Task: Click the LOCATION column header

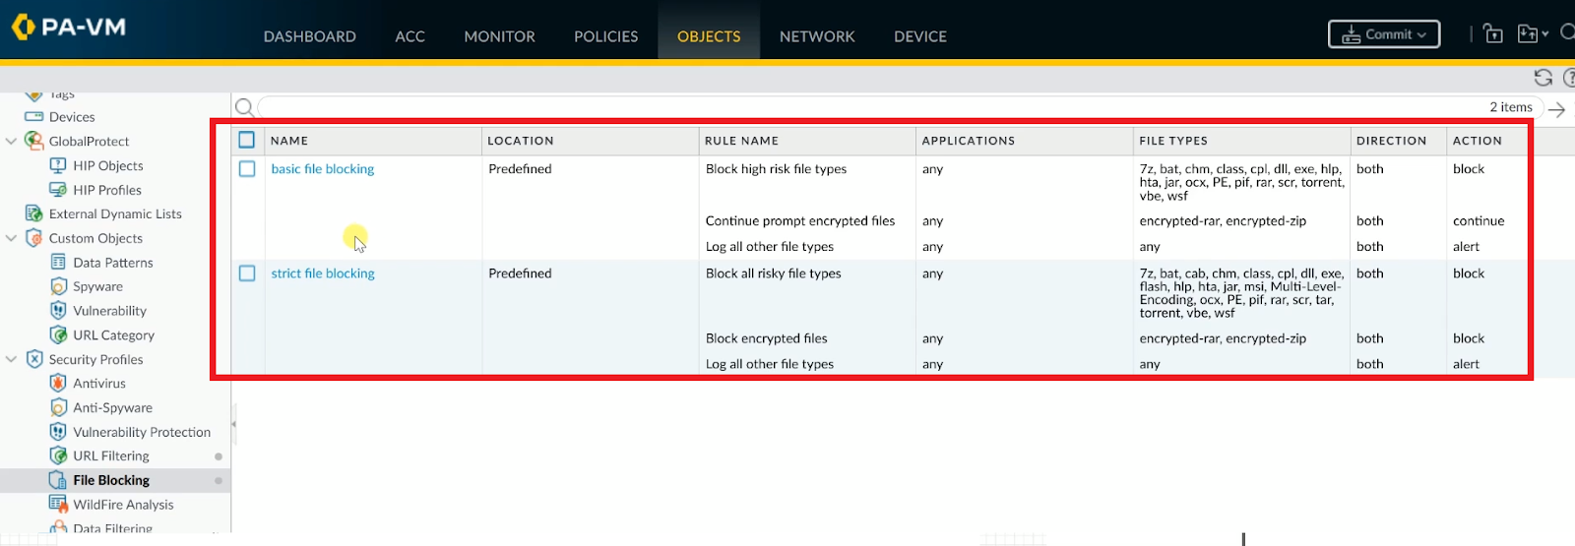Action: tap(521, 141)
